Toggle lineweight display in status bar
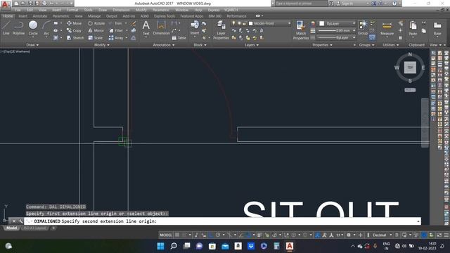 point(259,235)
